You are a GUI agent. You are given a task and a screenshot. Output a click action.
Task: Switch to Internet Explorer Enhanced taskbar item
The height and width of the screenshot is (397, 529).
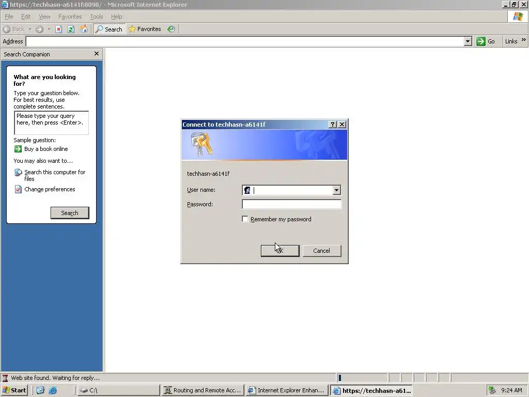287,390
